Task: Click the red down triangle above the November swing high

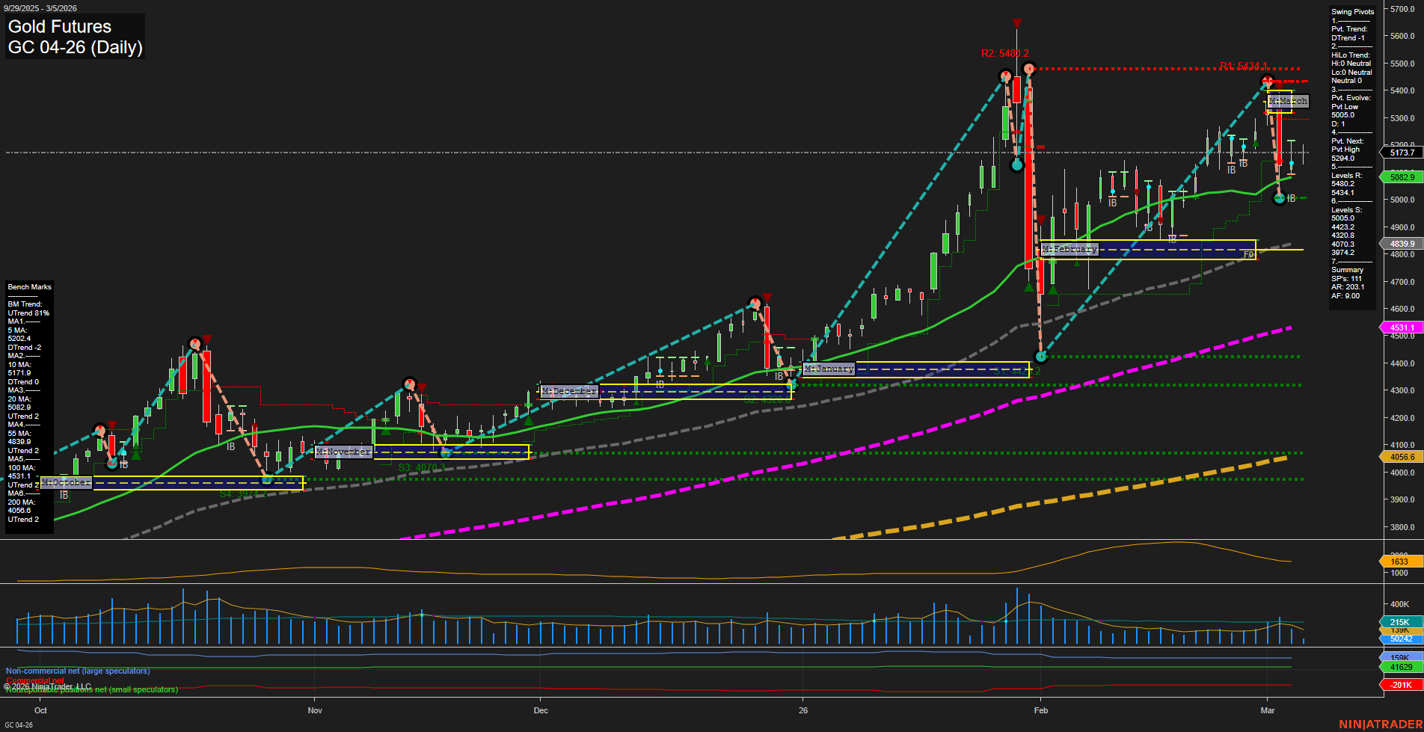Action: [x=422, y=388]
